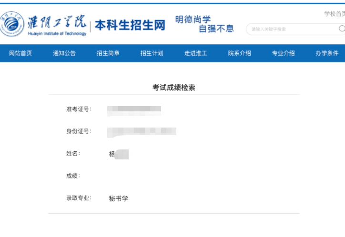Screen dimensions: 345x237
Task: Click the 姓名 value starting with 杨
Action: [118, 154]
